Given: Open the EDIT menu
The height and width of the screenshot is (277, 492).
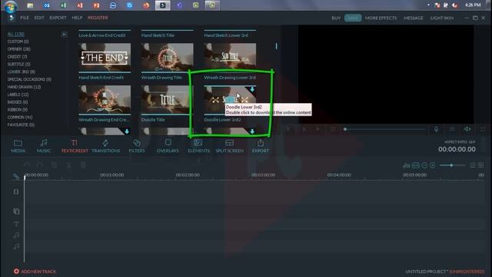Looking at the screenshot, I should coord(39,18).
